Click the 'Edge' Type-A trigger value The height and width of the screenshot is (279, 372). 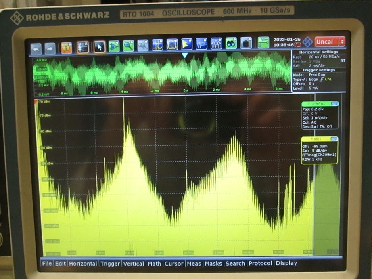pos(313,79)
